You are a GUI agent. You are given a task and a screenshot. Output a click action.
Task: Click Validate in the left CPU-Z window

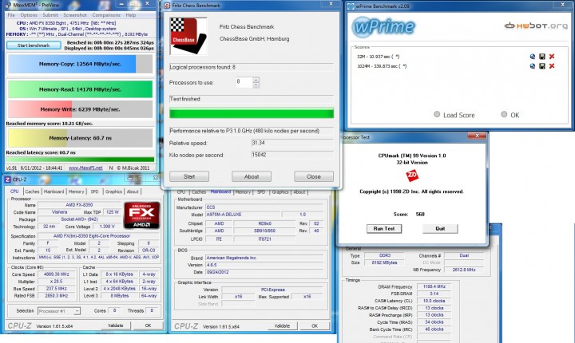(116, 325)
